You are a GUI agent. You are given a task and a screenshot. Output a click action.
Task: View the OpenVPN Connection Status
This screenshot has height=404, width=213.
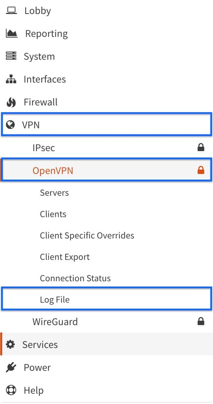pyautogui.click(x=75, y=278)
